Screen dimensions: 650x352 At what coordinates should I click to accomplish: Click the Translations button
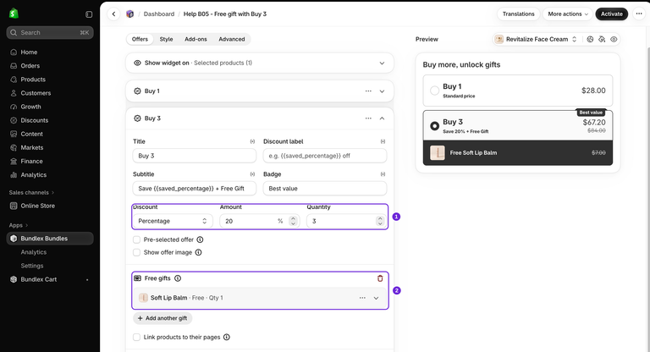[519, 14]
